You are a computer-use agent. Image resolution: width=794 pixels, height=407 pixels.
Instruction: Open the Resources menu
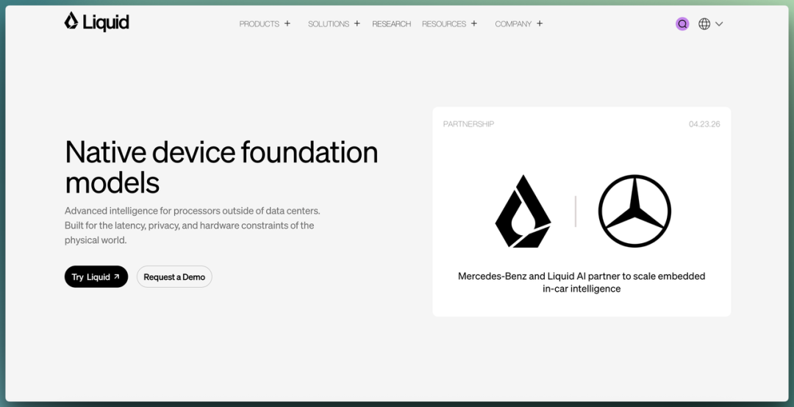444,24
